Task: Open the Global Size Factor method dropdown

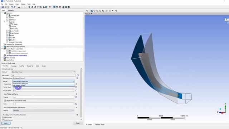Action: (x=44, y=72)
